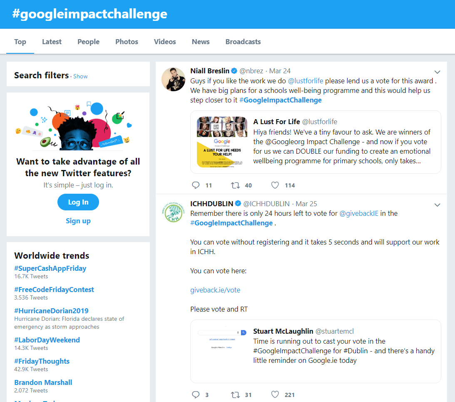Like the ICHHDUBLIN tweet
The width and height of the screenshot is (455, 402).
tap(275, 395)
